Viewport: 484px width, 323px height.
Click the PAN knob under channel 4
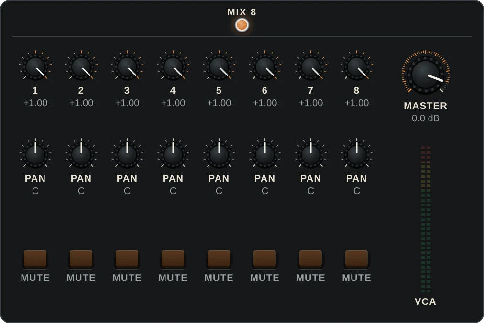tap(173, 154)
